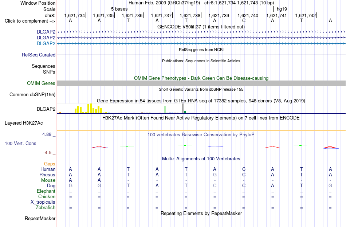Click the RefSeq Curated gene line
Screen dimensions: 346x227
click(x=201, y=55)
